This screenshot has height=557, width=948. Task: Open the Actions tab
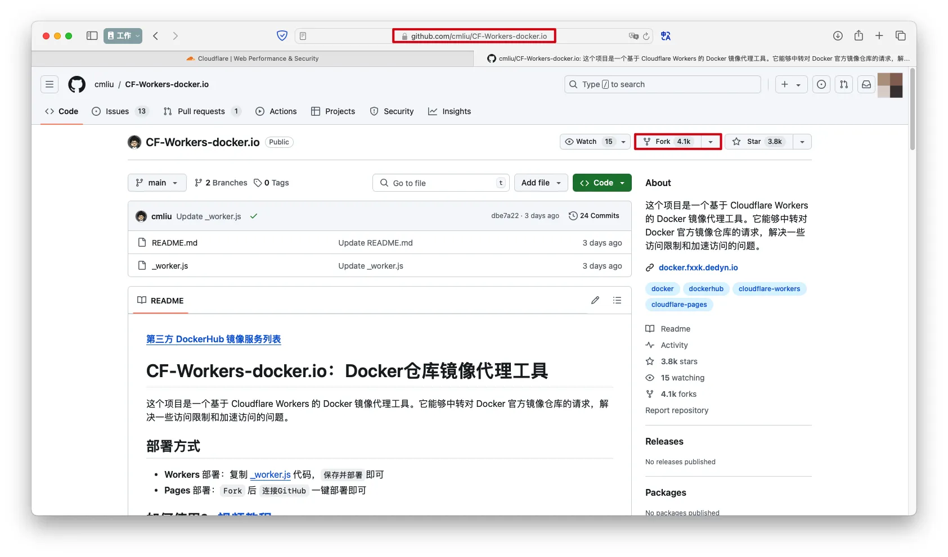click(x=276, y=111)
